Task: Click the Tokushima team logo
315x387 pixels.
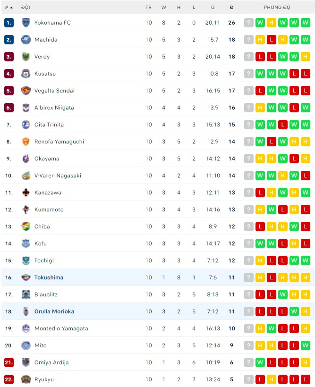Action: pos(26,278)
